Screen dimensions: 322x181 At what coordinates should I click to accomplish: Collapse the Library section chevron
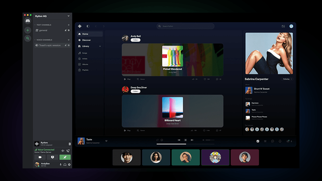pyautogui.click(x=100, y=46)
